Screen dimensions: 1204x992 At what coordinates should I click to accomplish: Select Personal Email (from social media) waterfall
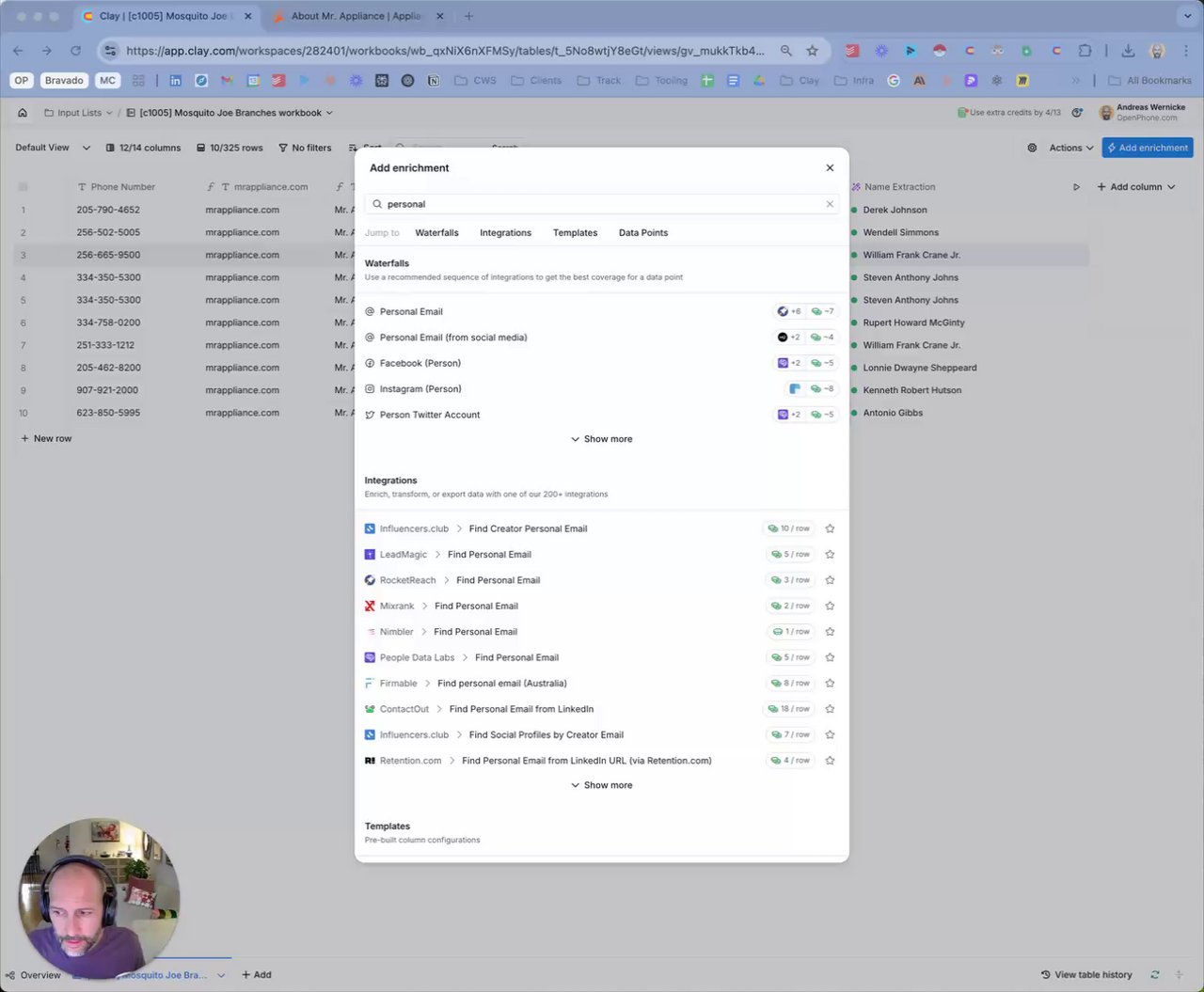[x=602, y=338]
